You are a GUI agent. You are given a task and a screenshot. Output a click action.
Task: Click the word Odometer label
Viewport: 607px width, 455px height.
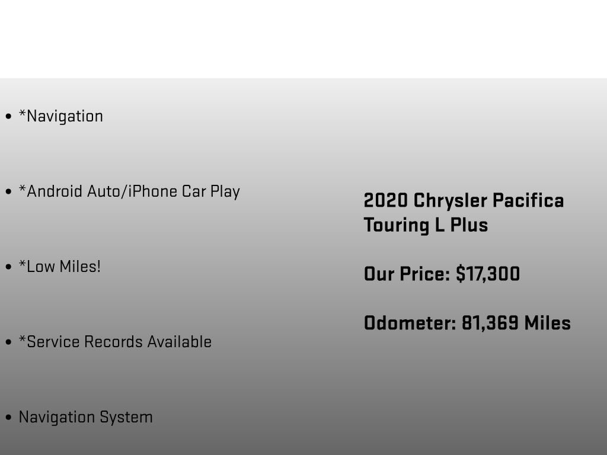pyautogui.click(x=410, y=323)
